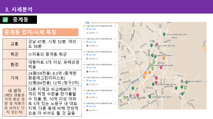
Task: Uncheck the 상계동제외2.xlsx layer checkbox
Action: click(84, 39)
